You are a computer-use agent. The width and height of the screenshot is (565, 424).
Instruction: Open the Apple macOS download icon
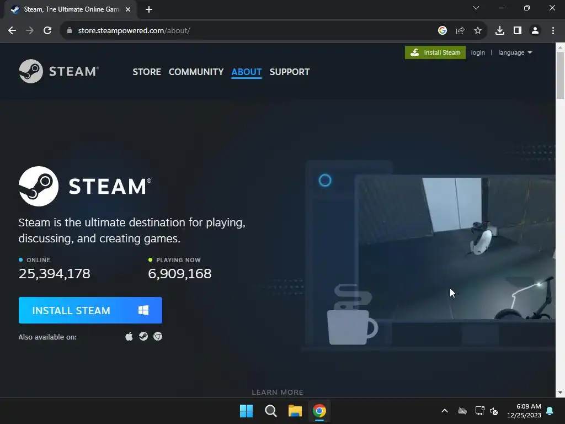coord(129,337)
